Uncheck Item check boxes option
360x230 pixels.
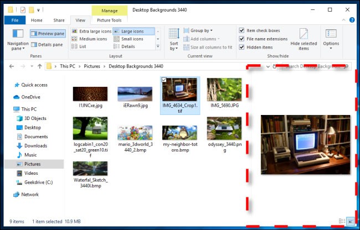242,30
